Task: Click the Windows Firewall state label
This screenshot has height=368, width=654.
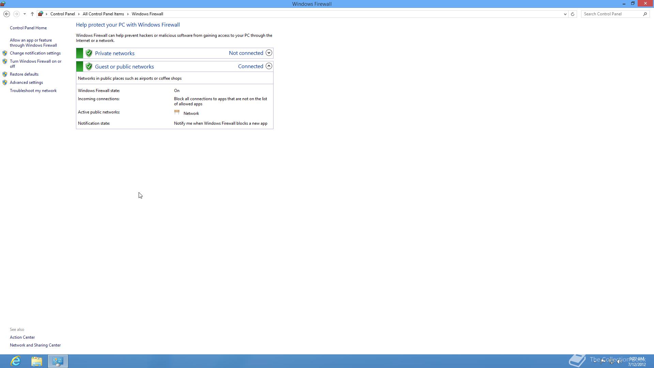Action: [99, 91]
